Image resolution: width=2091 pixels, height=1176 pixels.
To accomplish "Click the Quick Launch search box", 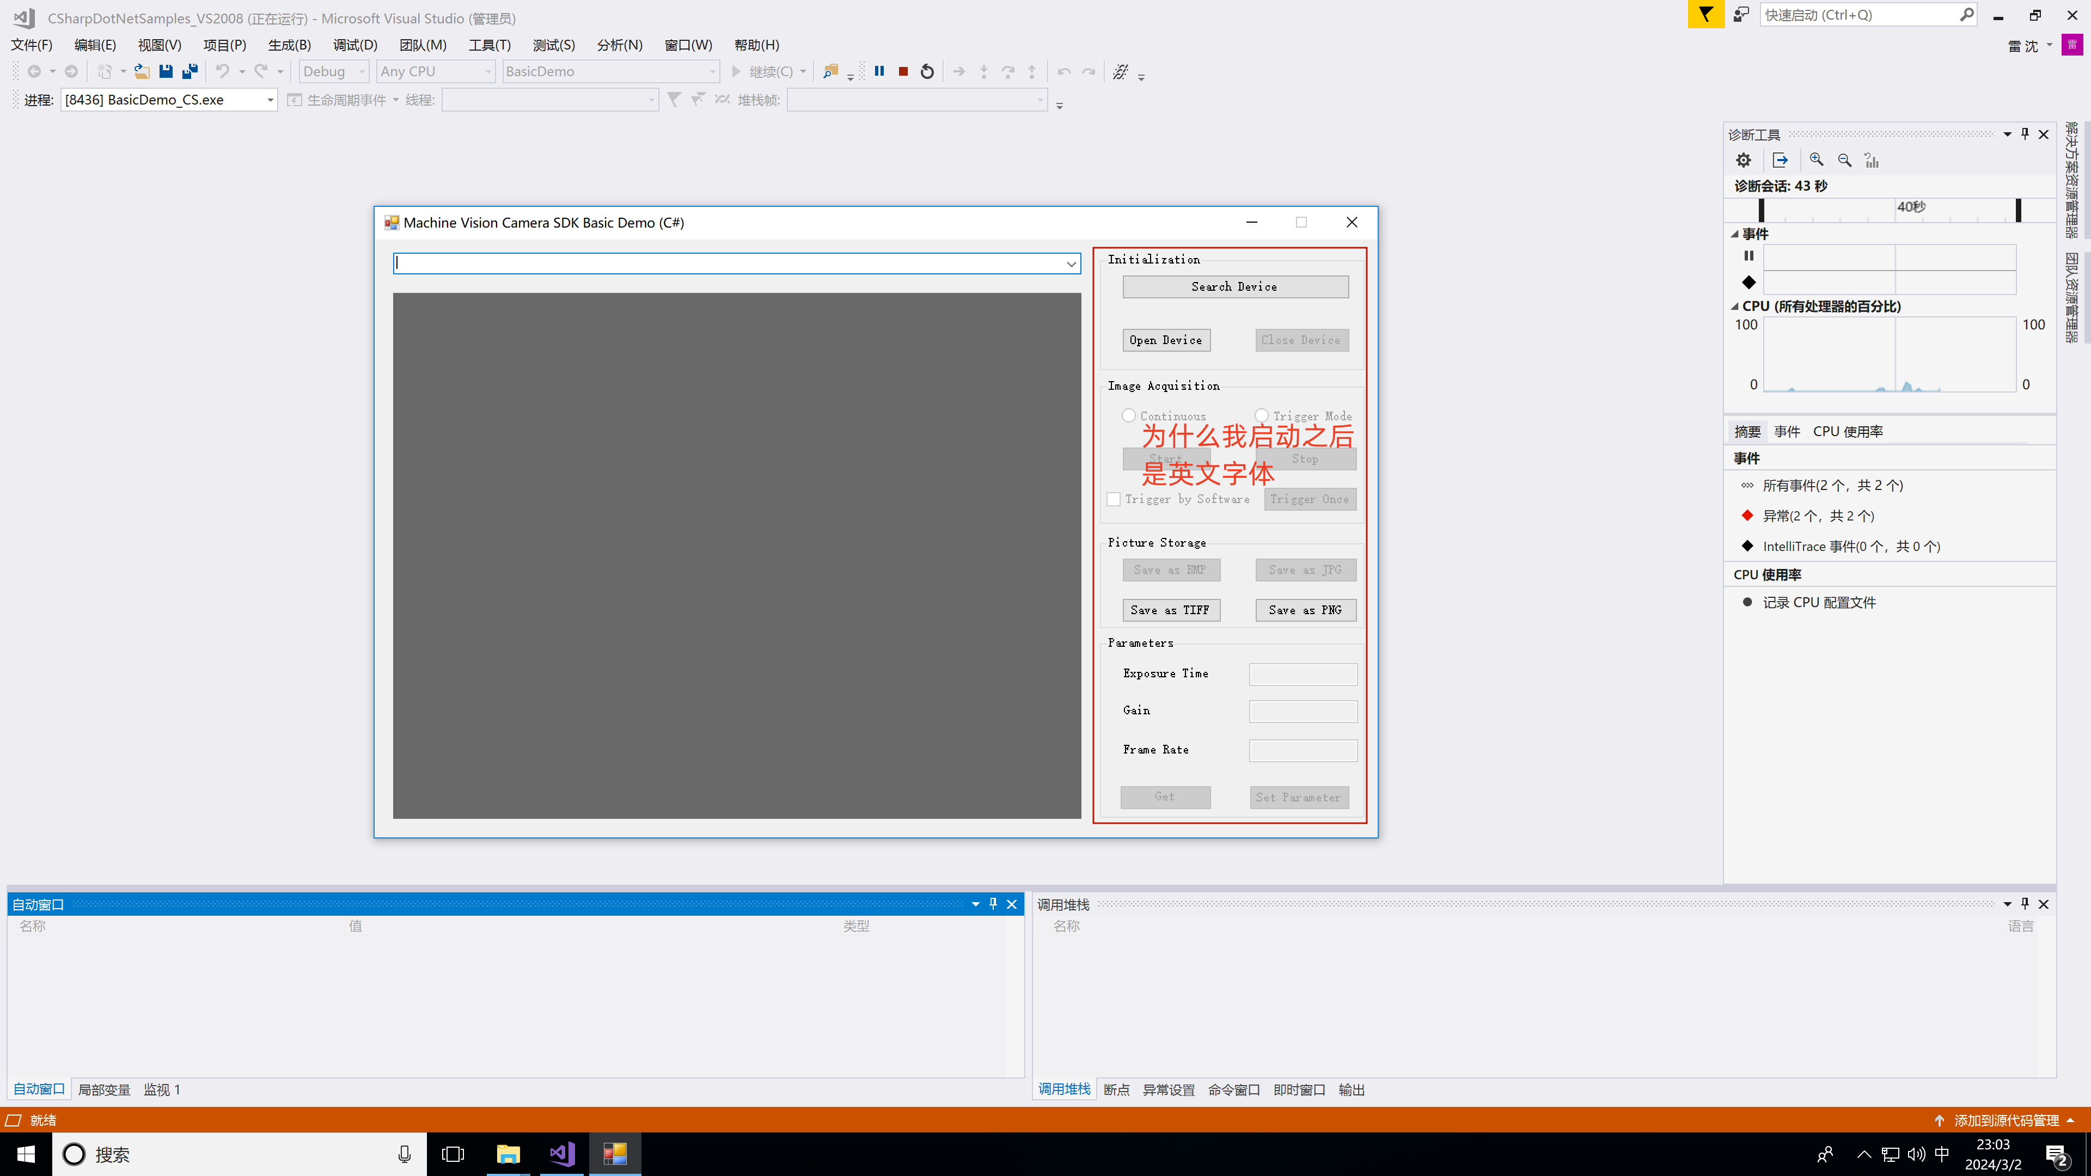I will point(1867,15).
